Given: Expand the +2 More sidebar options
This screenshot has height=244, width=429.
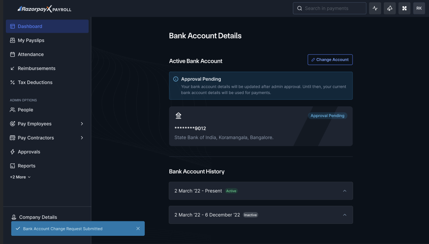Looking at the screenshot, I should [20, 177].
